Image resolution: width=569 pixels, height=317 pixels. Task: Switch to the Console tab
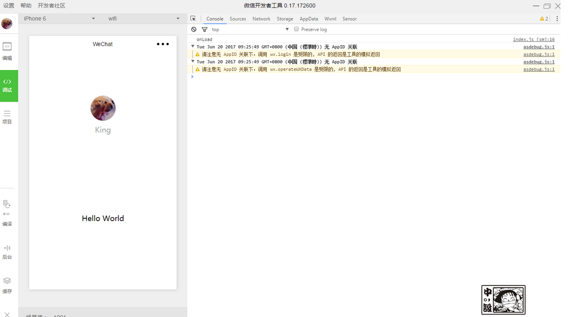(x=215, y=19)
